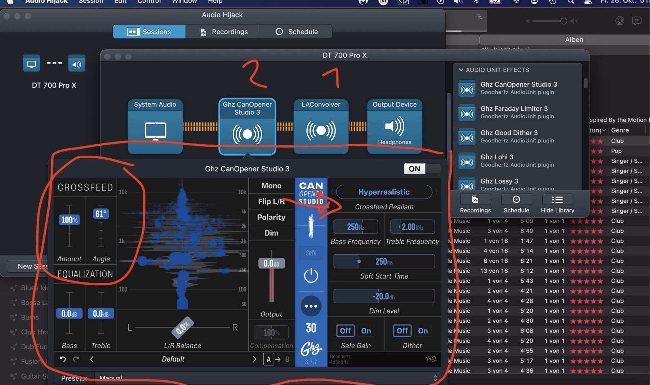The width and height of the screenshot is (650, 385).
Task: Click the Treble Frequency 2.00 kHz field
Action: point(412,227)
